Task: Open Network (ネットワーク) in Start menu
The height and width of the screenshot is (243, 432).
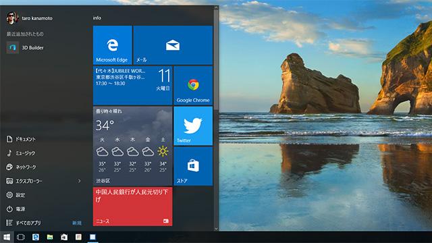Action: pos(21,167)
